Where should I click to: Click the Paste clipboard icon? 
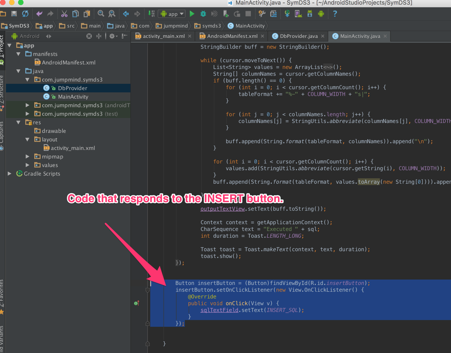pos(87,14)
